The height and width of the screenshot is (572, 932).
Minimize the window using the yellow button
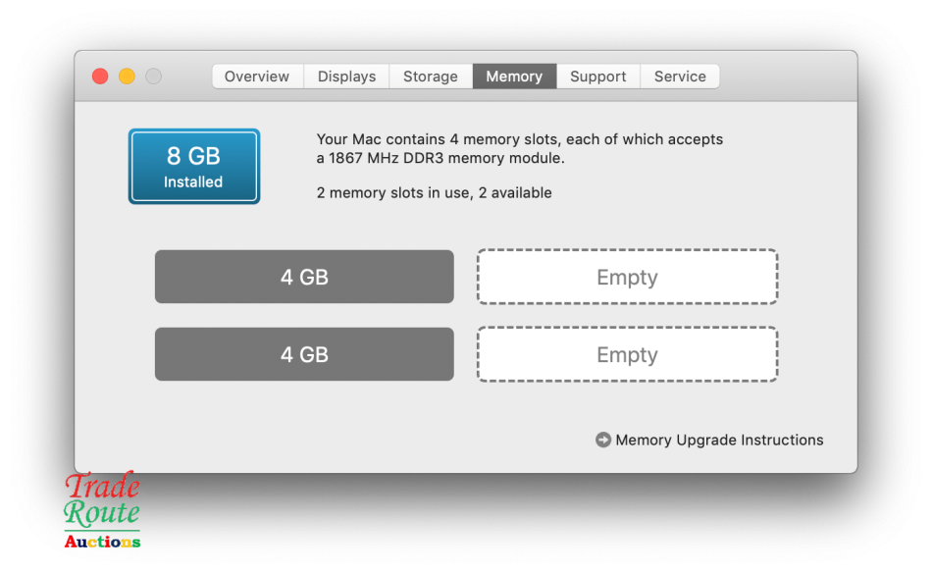127,77
